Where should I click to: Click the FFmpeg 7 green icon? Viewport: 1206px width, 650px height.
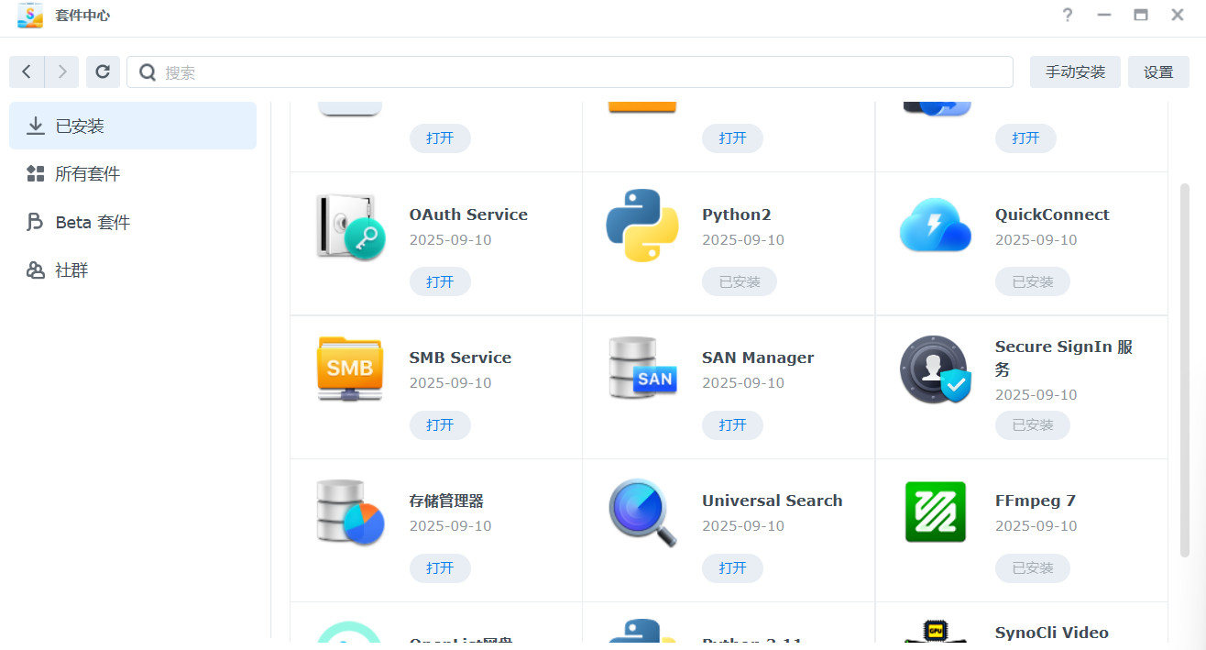click(x=935, y=512)
